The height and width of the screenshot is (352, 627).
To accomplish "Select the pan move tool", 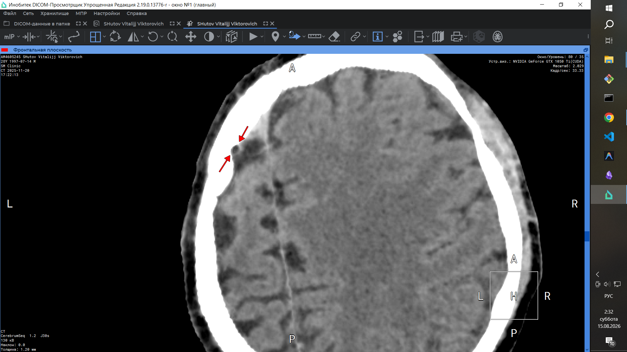I will pos(191,37).
